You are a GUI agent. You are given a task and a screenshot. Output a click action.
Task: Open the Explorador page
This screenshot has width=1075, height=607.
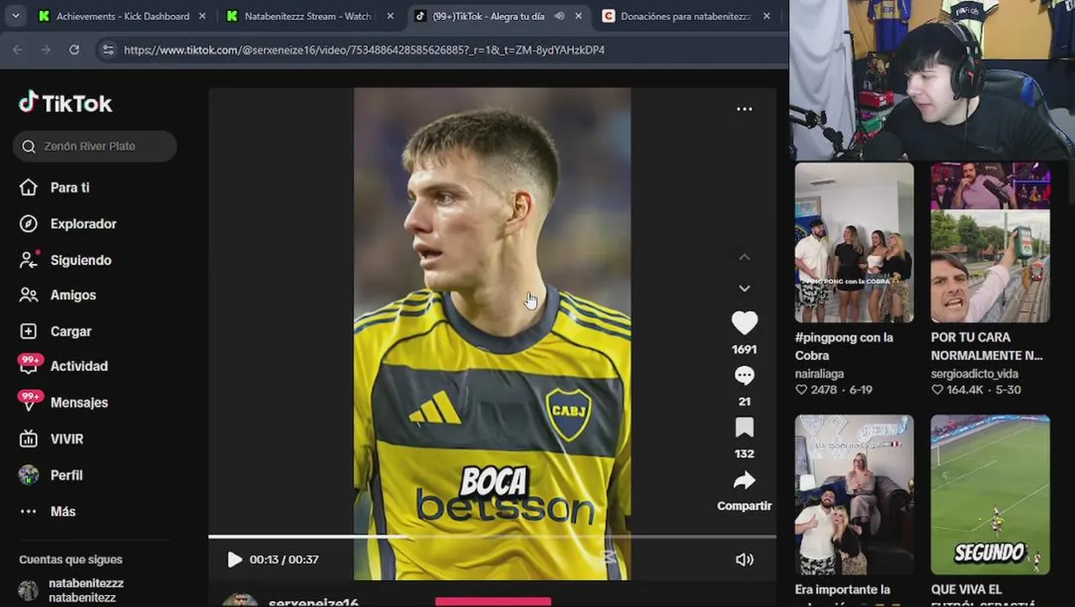68,223
